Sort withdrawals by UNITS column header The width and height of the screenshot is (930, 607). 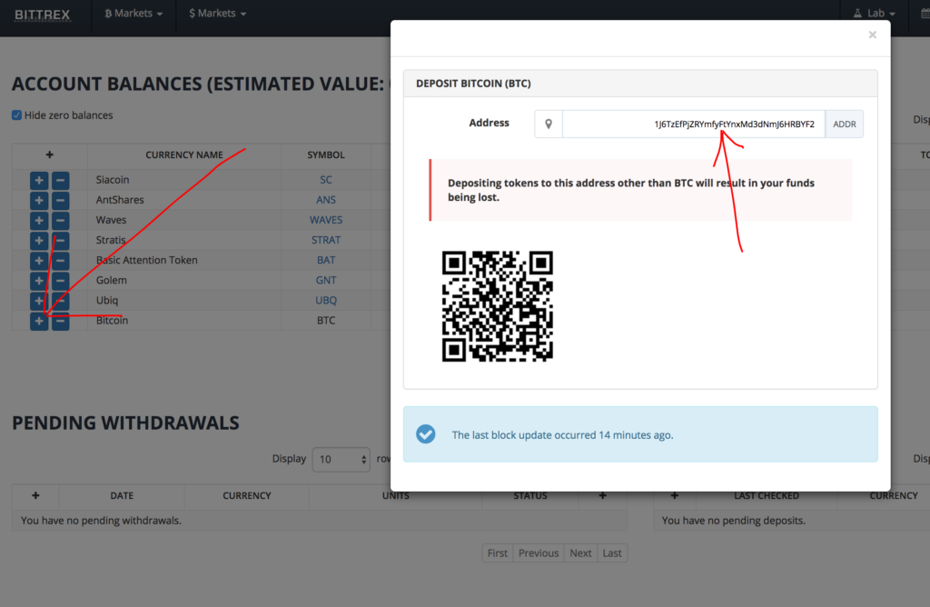[396, 495]
